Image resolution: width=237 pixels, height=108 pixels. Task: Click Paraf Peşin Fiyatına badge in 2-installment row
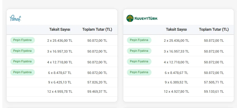click(22, 40)
